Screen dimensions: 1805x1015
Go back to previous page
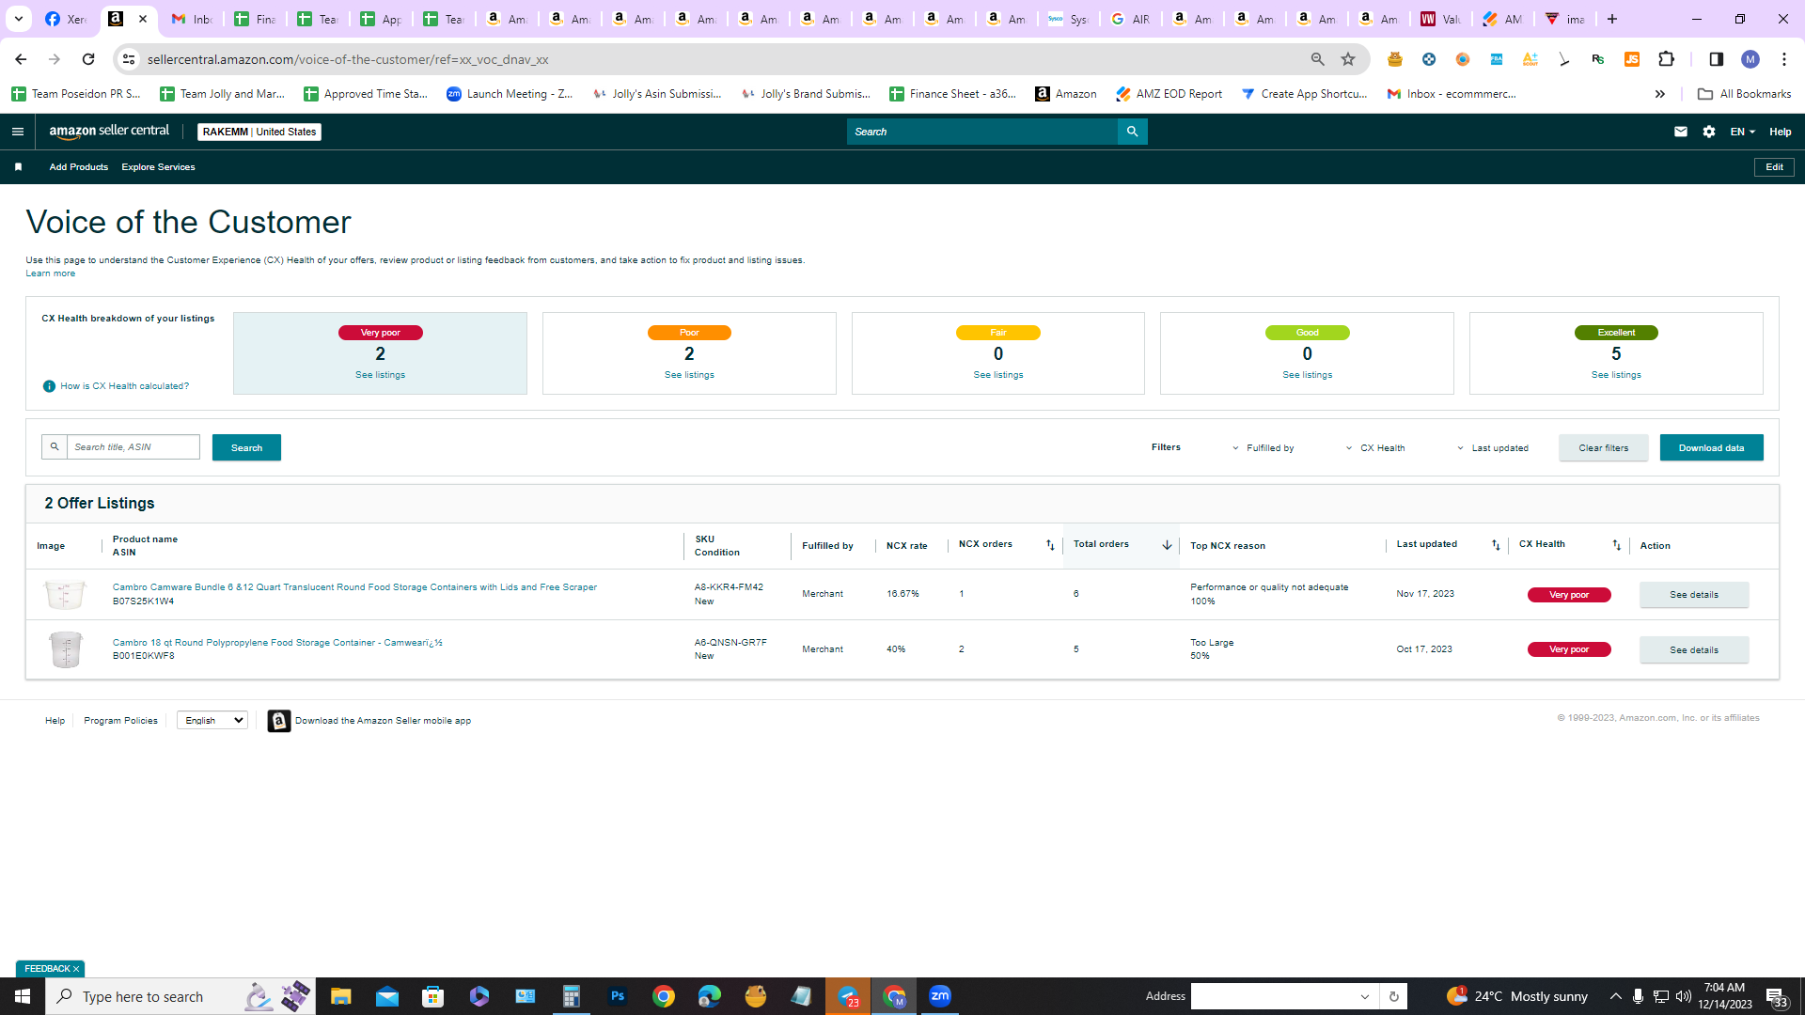[21, 59]
